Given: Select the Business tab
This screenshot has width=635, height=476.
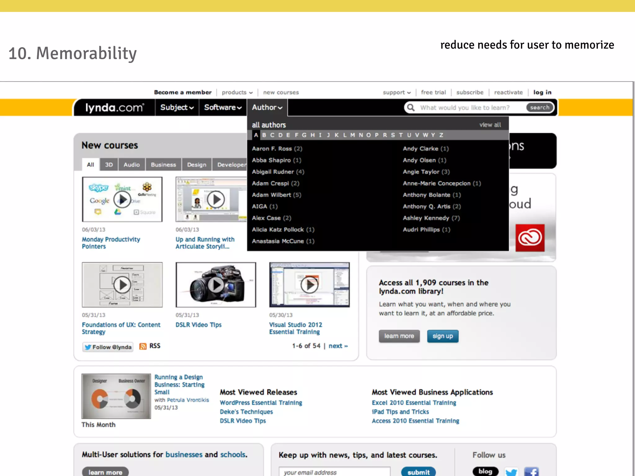Looking at the screenshot, I should (163, 165).
